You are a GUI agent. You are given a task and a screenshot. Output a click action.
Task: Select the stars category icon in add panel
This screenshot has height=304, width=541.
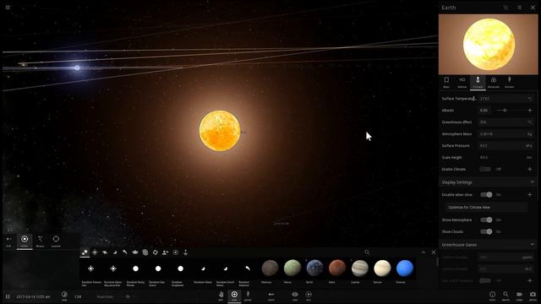[95, 252]
